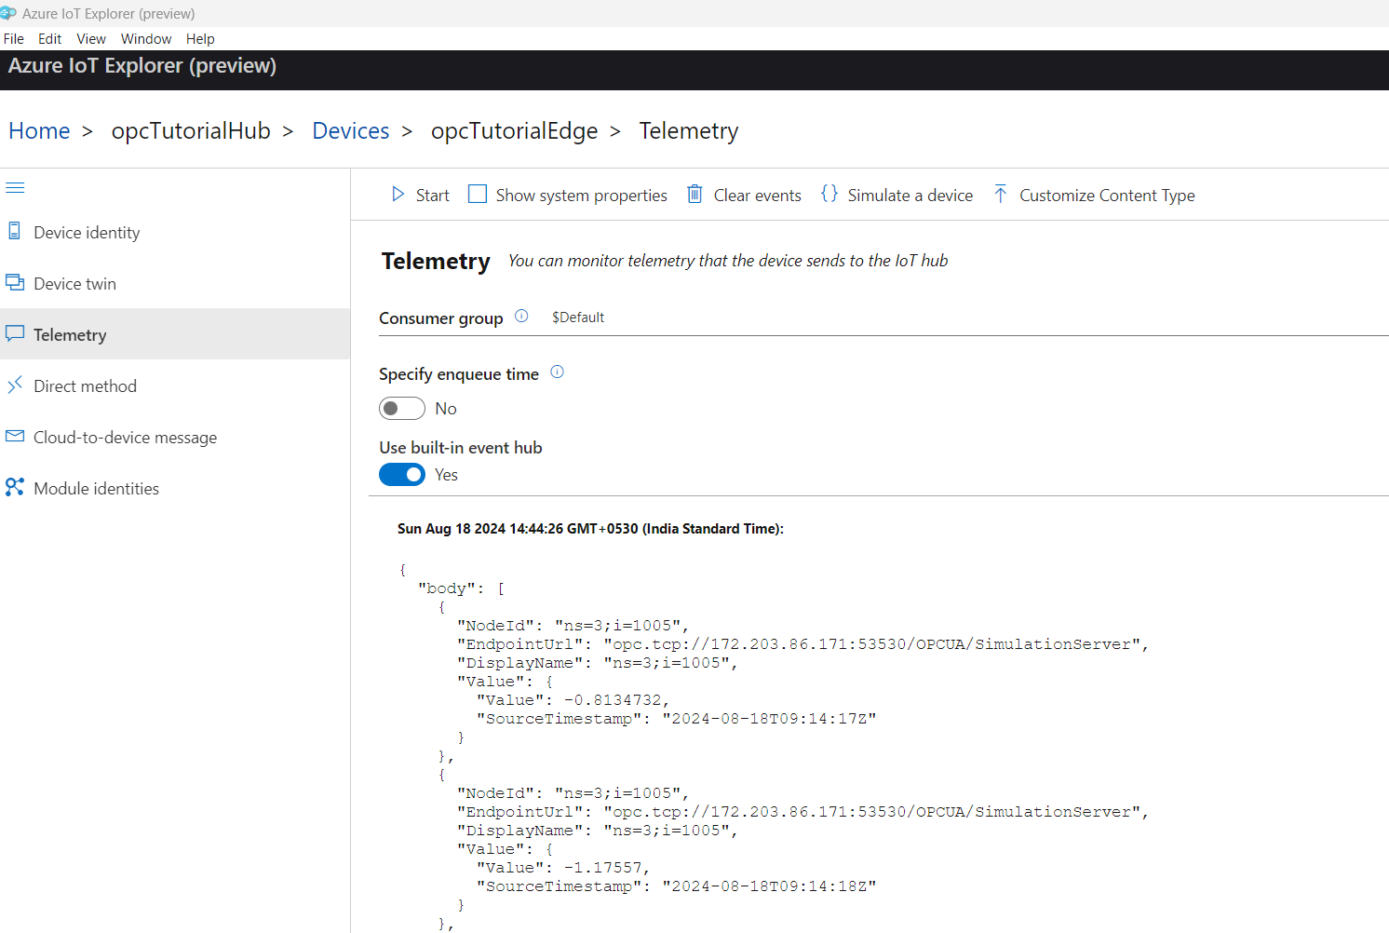Image resolution: width=1389 pixels, height=933 pixels.
Task: Open Direct method label in sidebar
Action: pos(85,386)
